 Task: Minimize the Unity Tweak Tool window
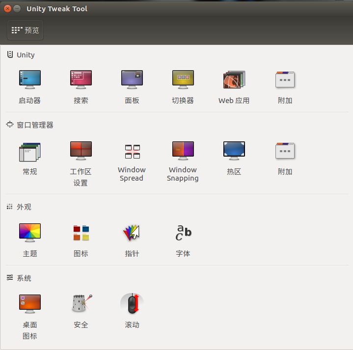pos(17,8)
